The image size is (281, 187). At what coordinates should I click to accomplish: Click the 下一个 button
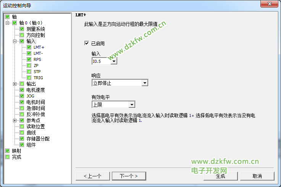tap(129, 176)
